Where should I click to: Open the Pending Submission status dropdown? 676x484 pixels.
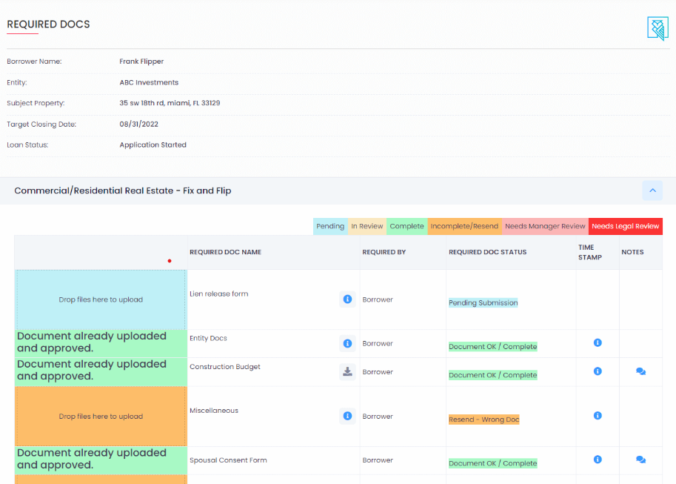[x=482, y=303]
